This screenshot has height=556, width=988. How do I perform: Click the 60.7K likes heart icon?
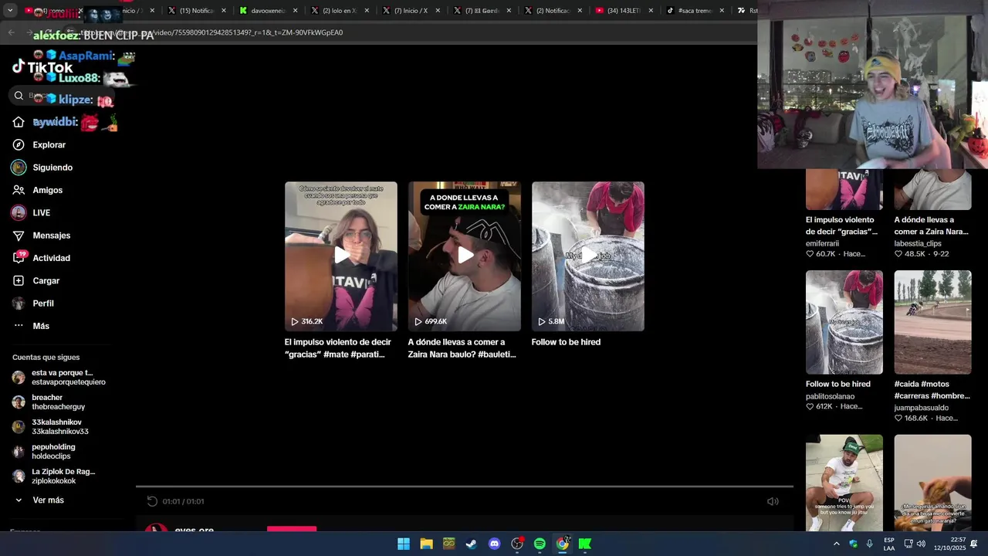click(x=810, y=254)
